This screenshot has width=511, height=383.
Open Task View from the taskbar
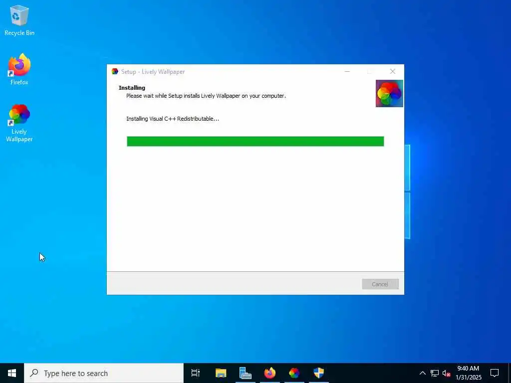coord(196,373)
